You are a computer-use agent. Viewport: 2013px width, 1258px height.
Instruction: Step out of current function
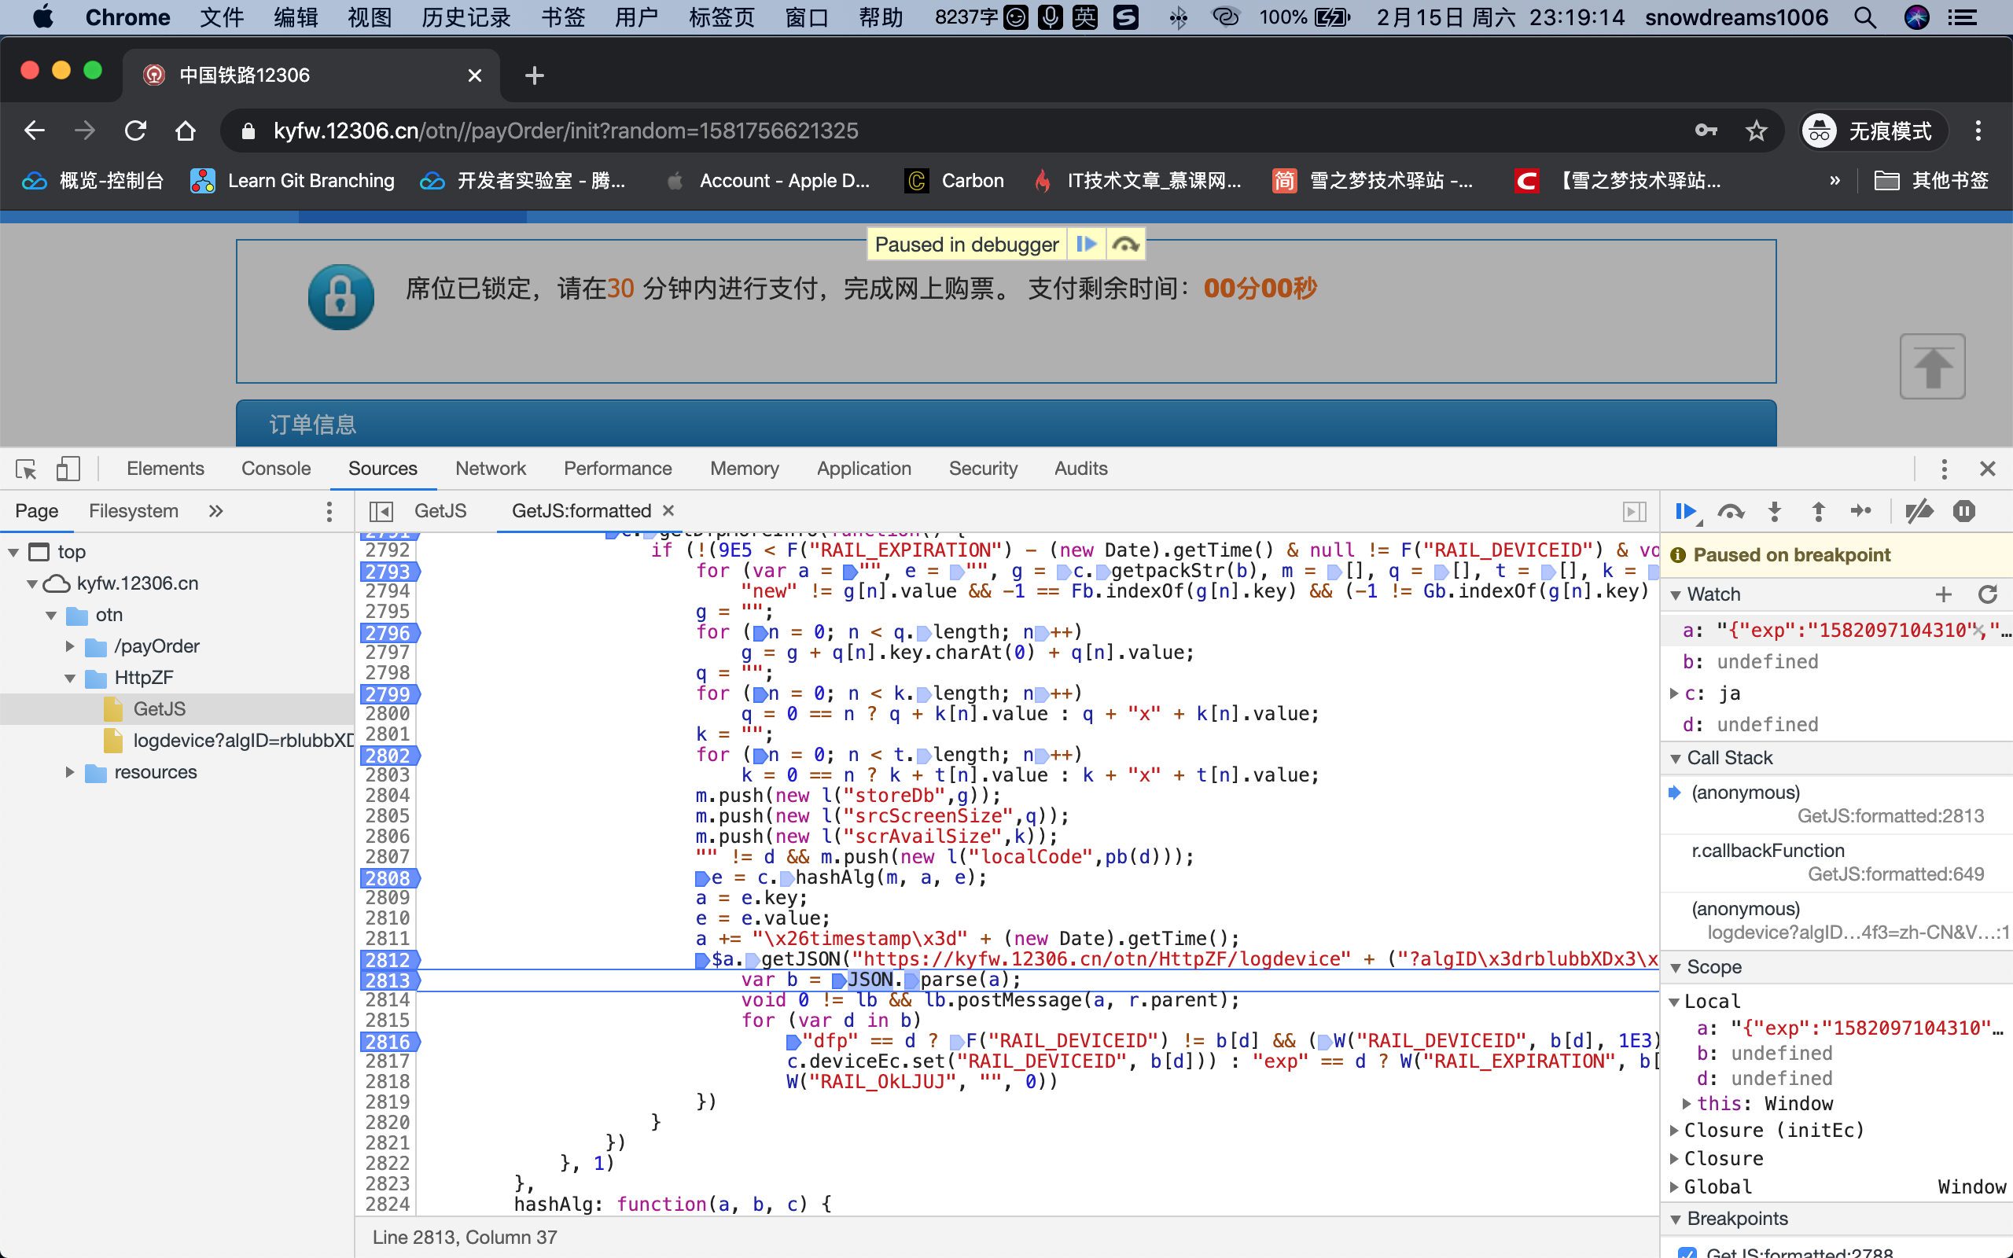pyautogui.click(x=1818, y=511)
